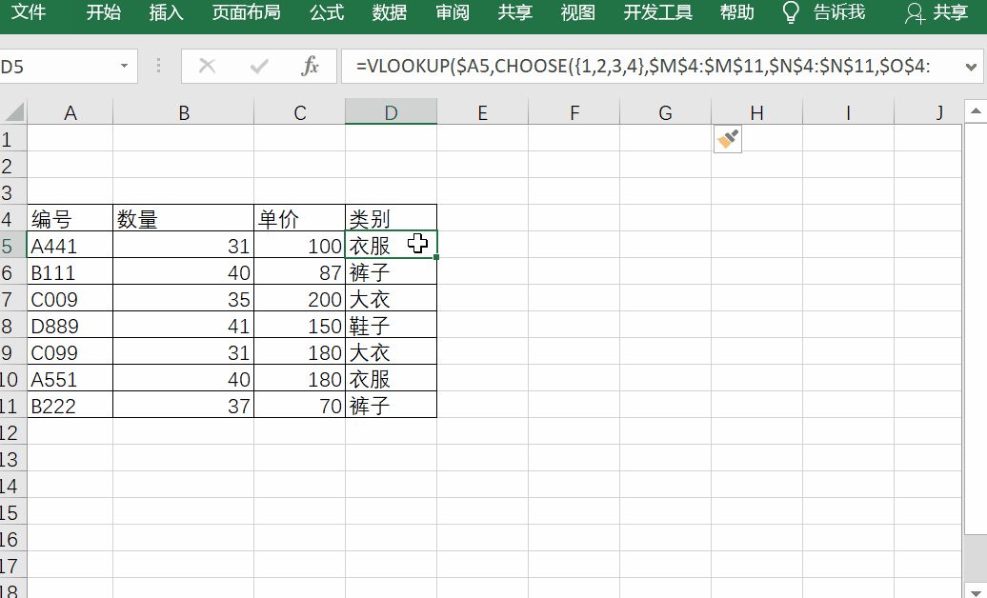Select column F header

pyautogui.click(x=574, y=113)
